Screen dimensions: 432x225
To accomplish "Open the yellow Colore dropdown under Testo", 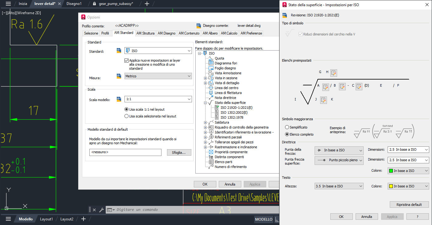I will [408, 186].
